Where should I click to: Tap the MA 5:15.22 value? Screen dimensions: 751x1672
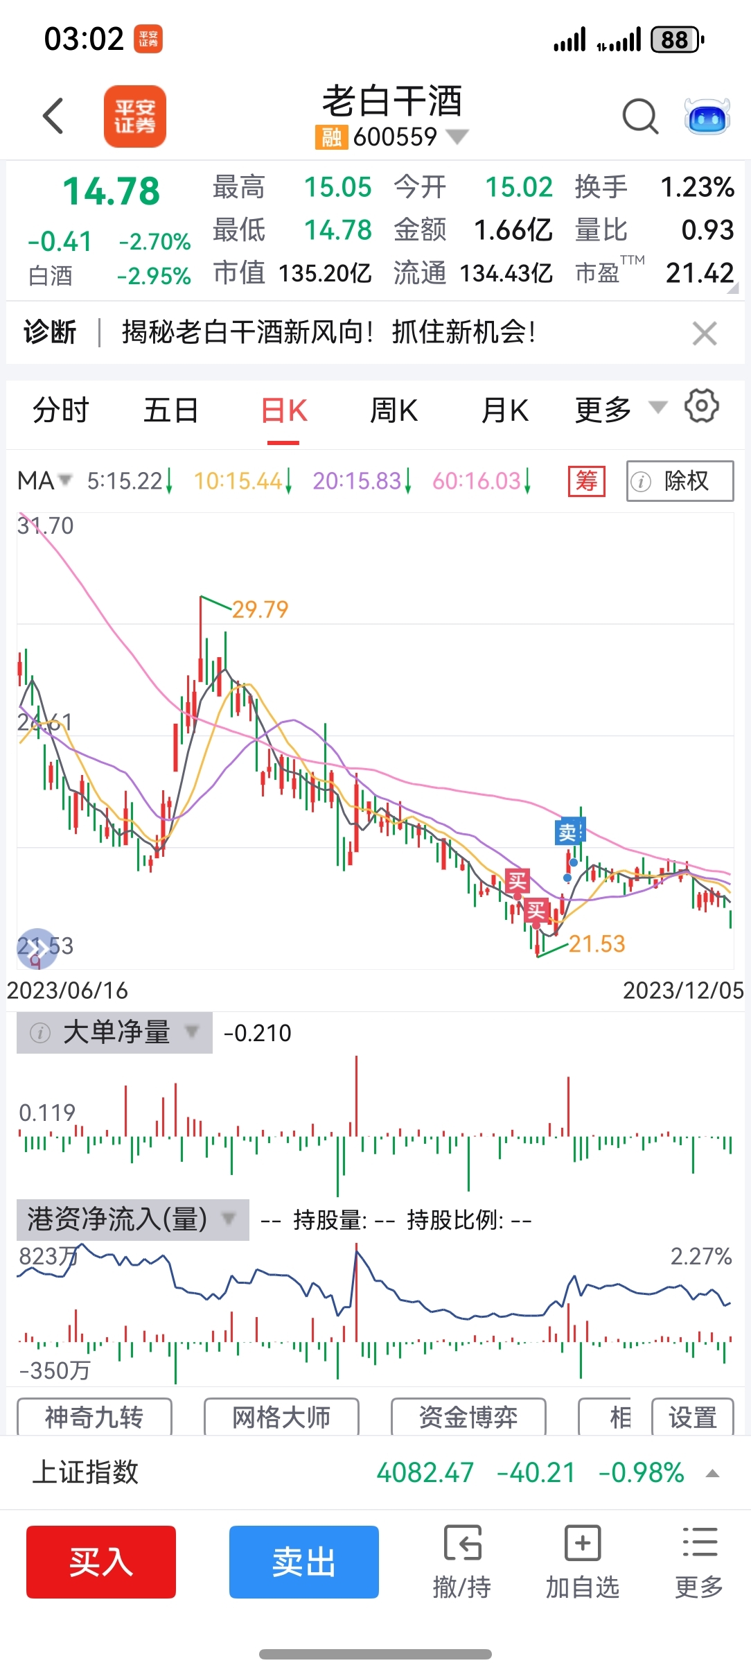(129, 480)
